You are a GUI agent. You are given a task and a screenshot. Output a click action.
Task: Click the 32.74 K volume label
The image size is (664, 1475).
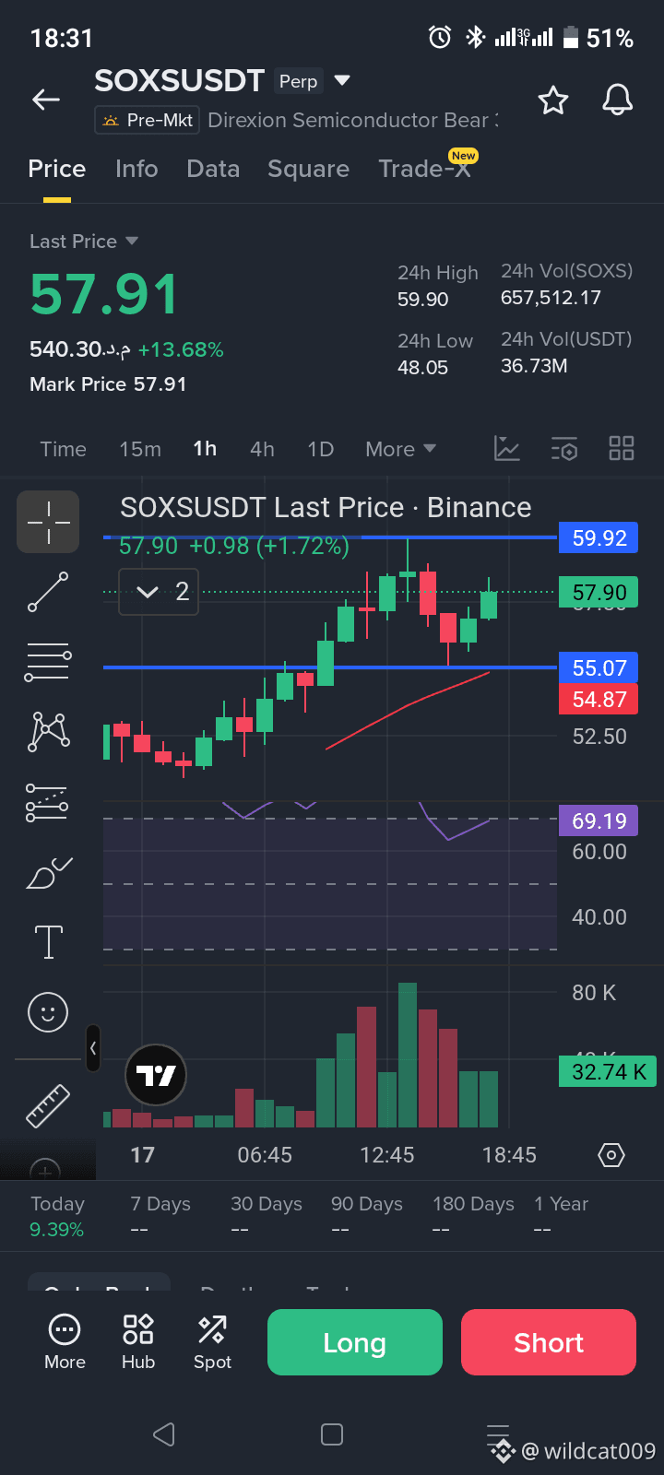point(608,1071)
